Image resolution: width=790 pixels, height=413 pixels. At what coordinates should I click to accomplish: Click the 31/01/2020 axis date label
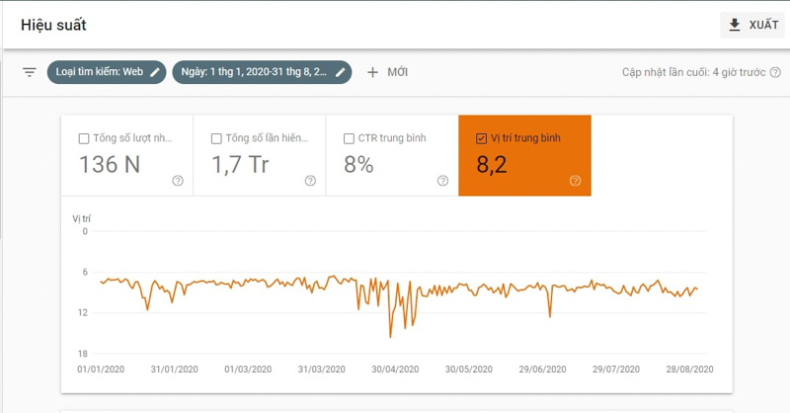point(175,370)
